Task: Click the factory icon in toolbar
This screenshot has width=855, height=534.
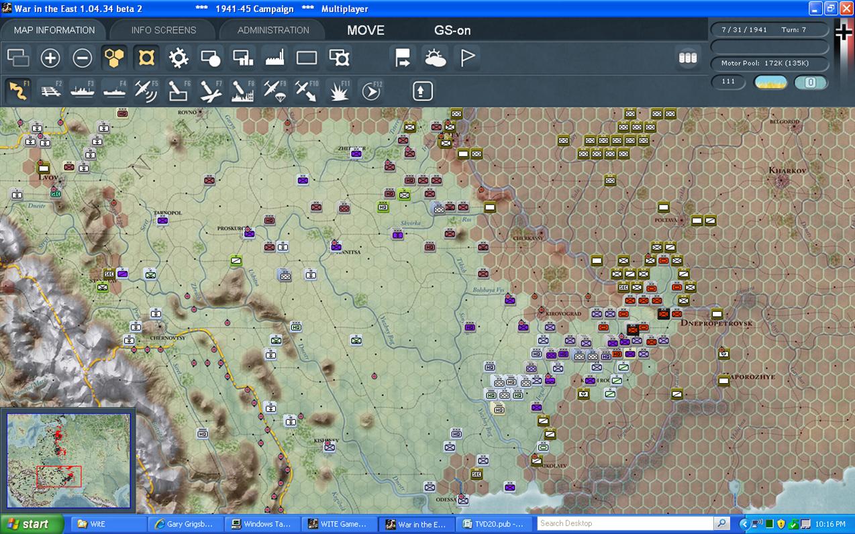Action: pyautogui.click(x=275, y=58)
